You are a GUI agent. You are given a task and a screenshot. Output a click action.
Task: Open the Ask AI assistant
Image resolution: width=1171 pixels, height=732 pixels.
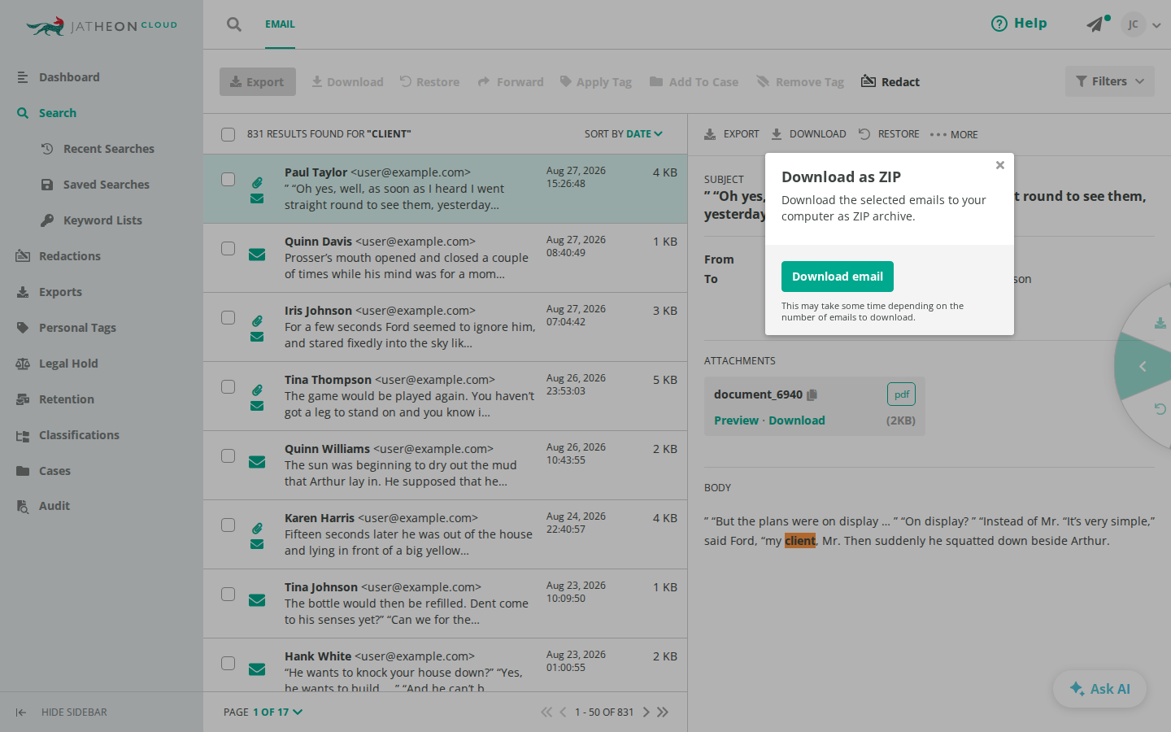tap(1100, 689)
